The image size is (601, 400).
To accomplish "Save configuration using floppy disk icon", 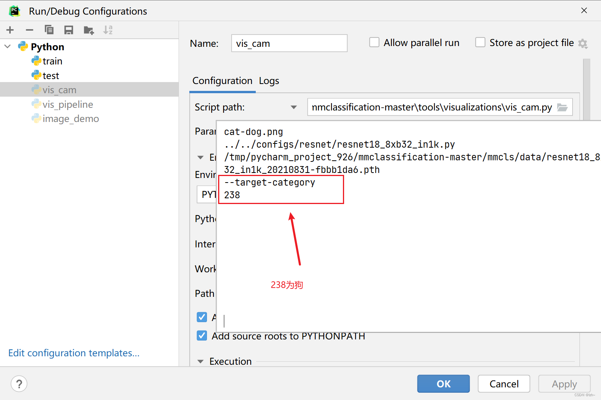I will click(x=69, y=30).
